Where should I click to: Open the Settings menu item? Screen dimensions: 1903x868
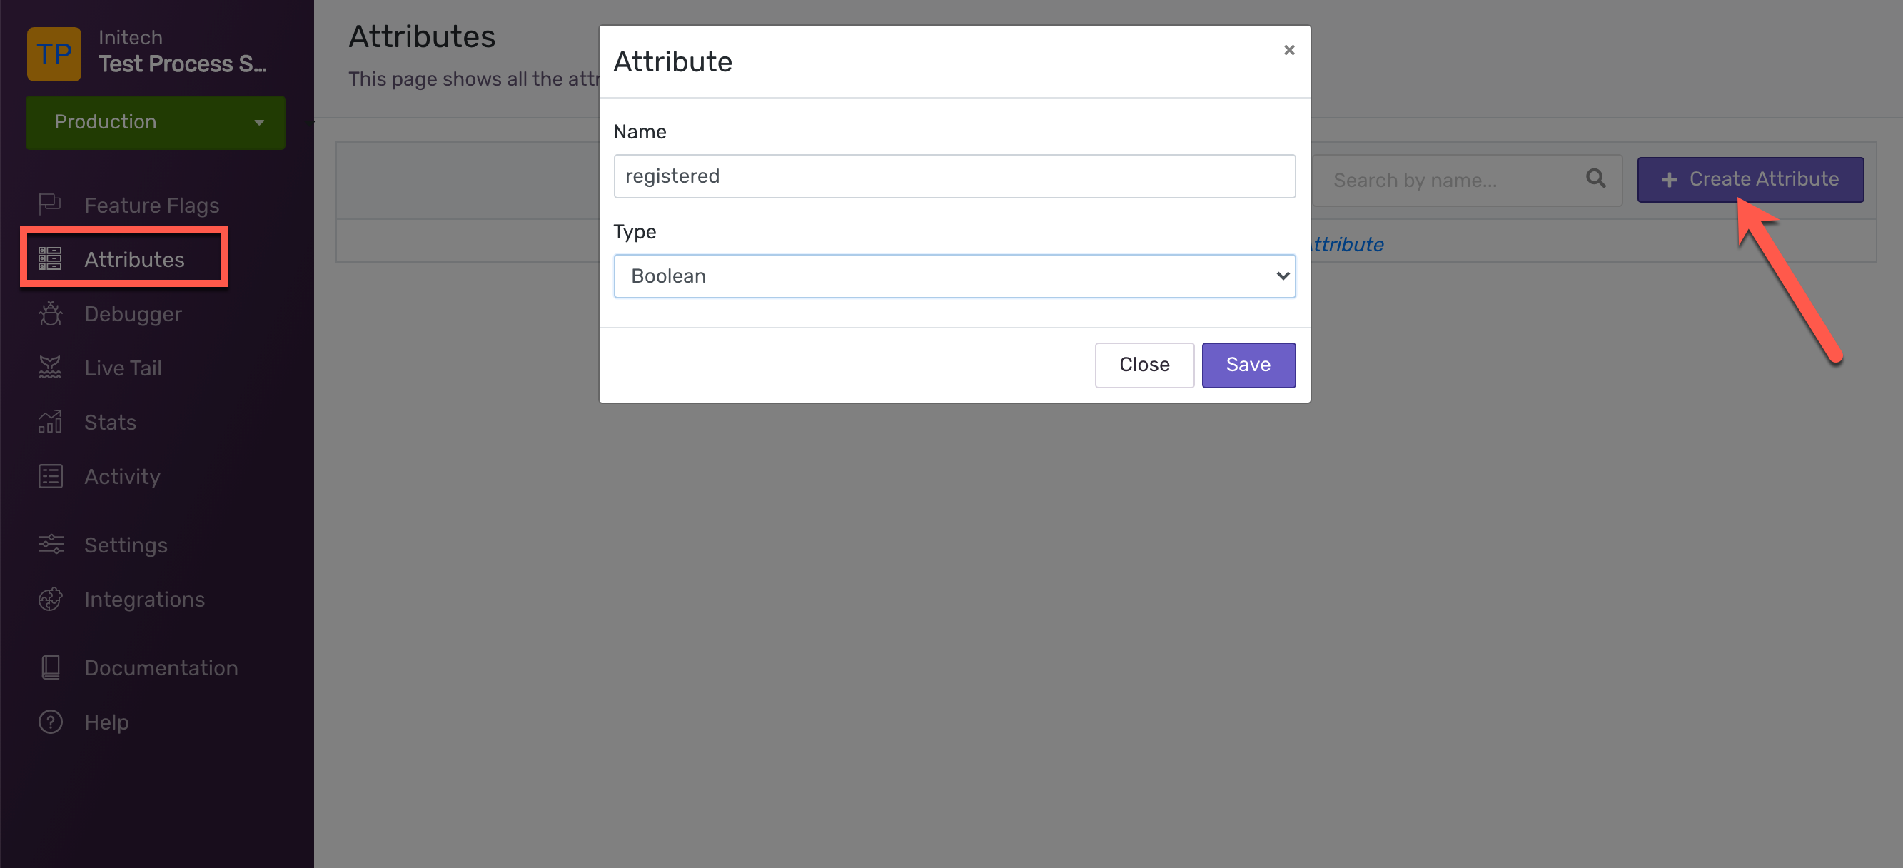(125, 545)
